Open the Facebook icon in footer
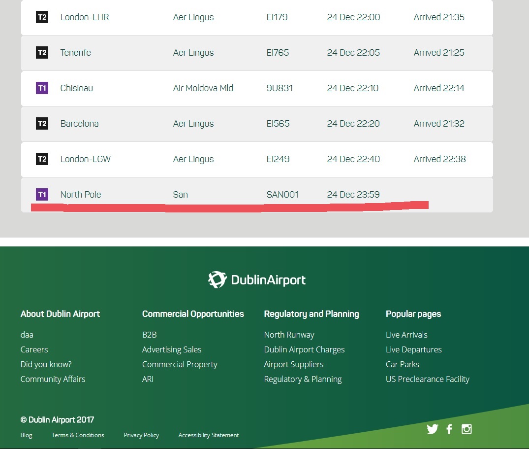Screen dimensions: 529x449 click(x=449, y=429)
